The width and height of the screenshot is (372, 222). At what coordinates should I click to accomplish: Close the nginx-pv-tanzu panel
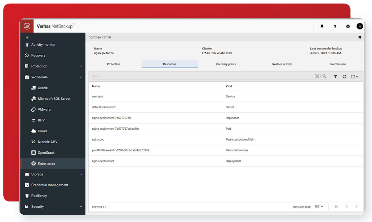click(360, 37)
